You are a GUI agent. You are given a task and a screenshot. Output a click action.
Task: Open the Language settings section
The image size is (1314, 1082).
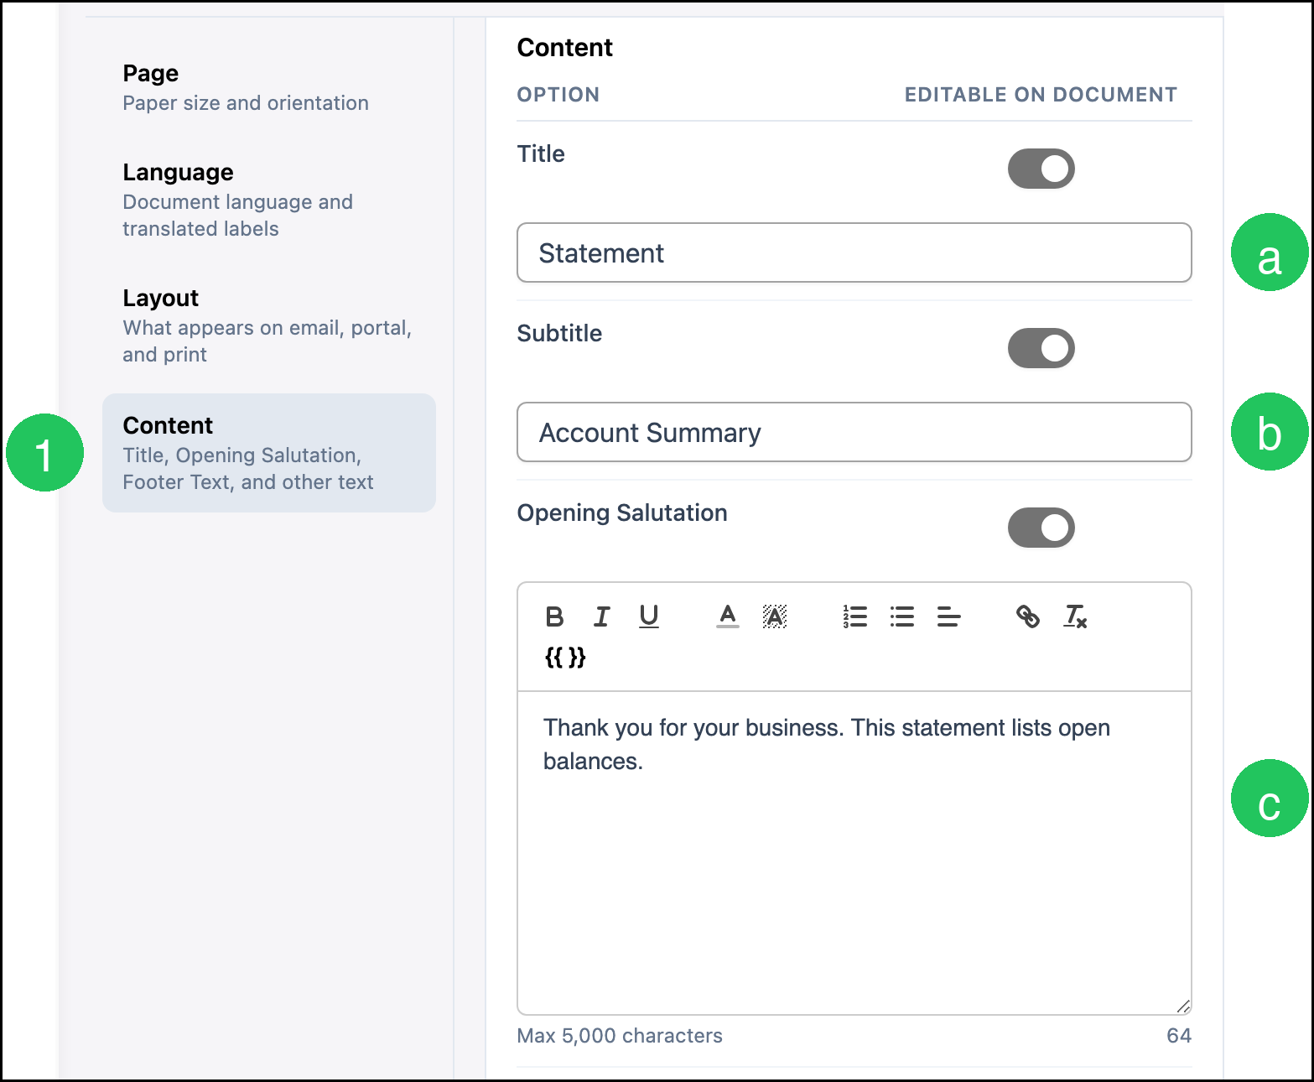pyautogui.click(x=268, y=200)
